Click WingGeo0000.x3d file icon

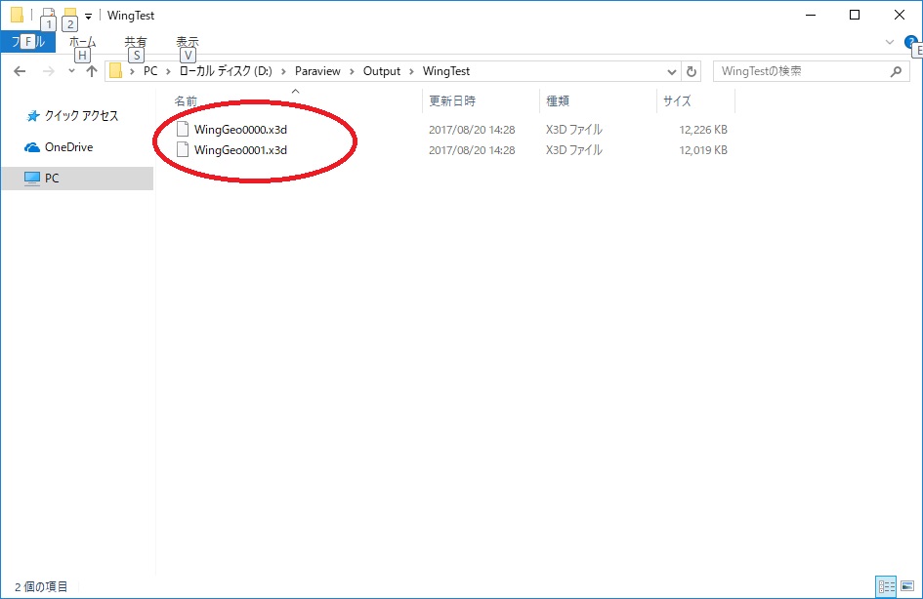pos(183,129)
